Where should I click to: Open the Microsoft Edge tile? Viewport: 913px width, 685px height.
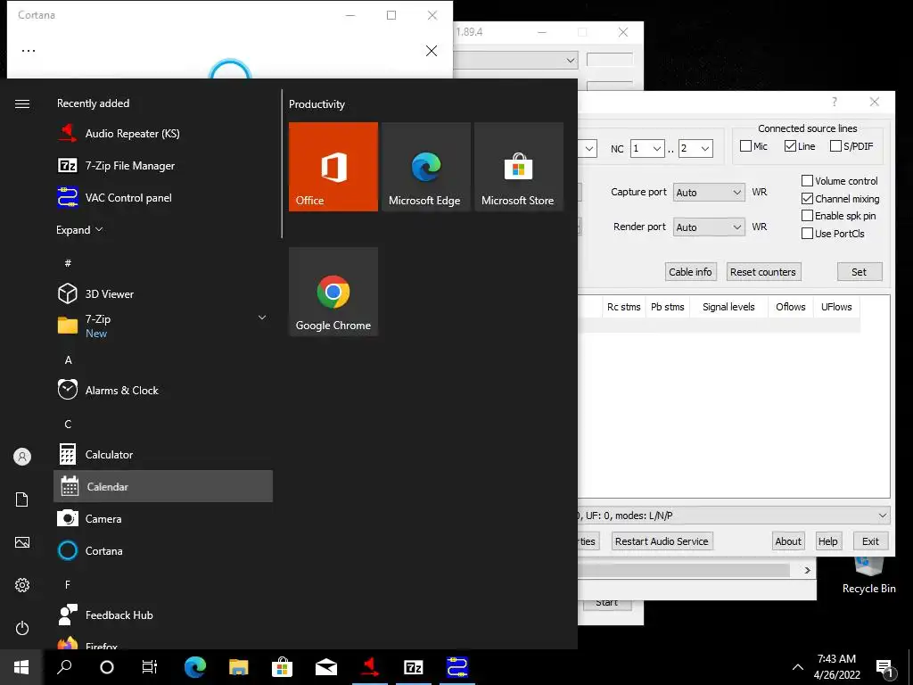(x=425, y=167)
